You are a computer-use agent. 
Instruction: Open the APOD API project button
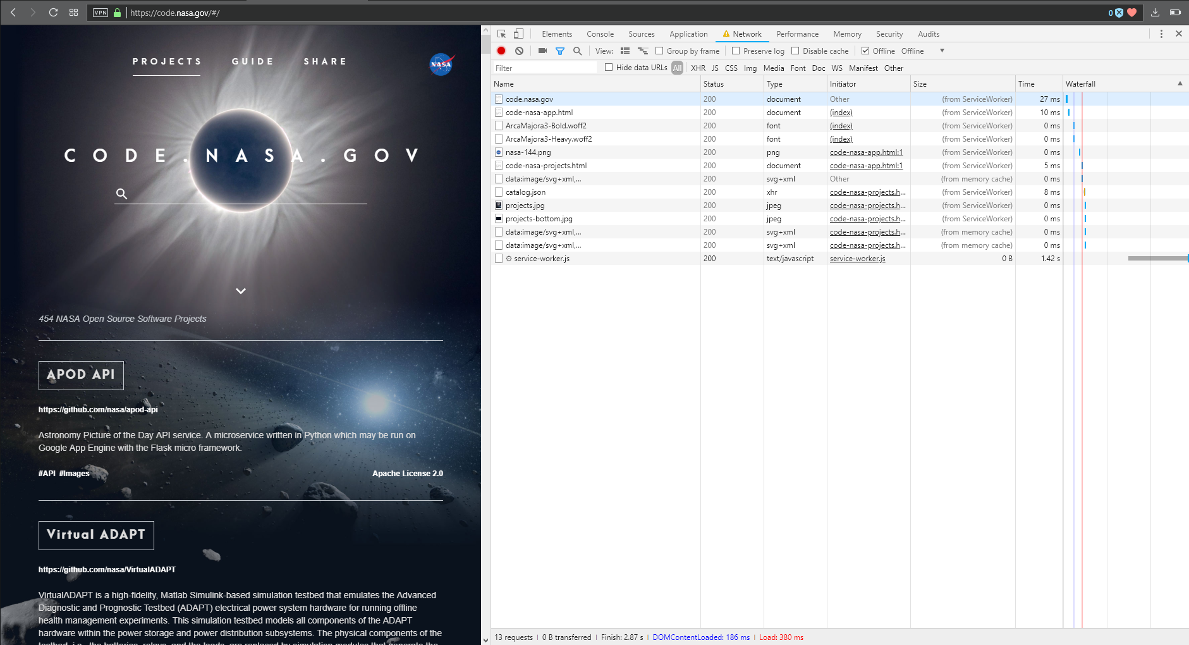coord(81,375)
